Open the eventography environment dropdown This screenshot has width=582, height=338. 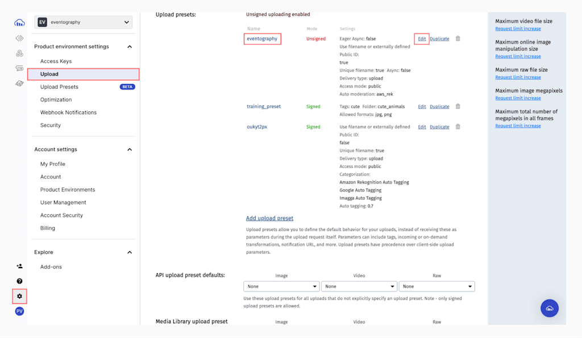click(x=84, y=22)
